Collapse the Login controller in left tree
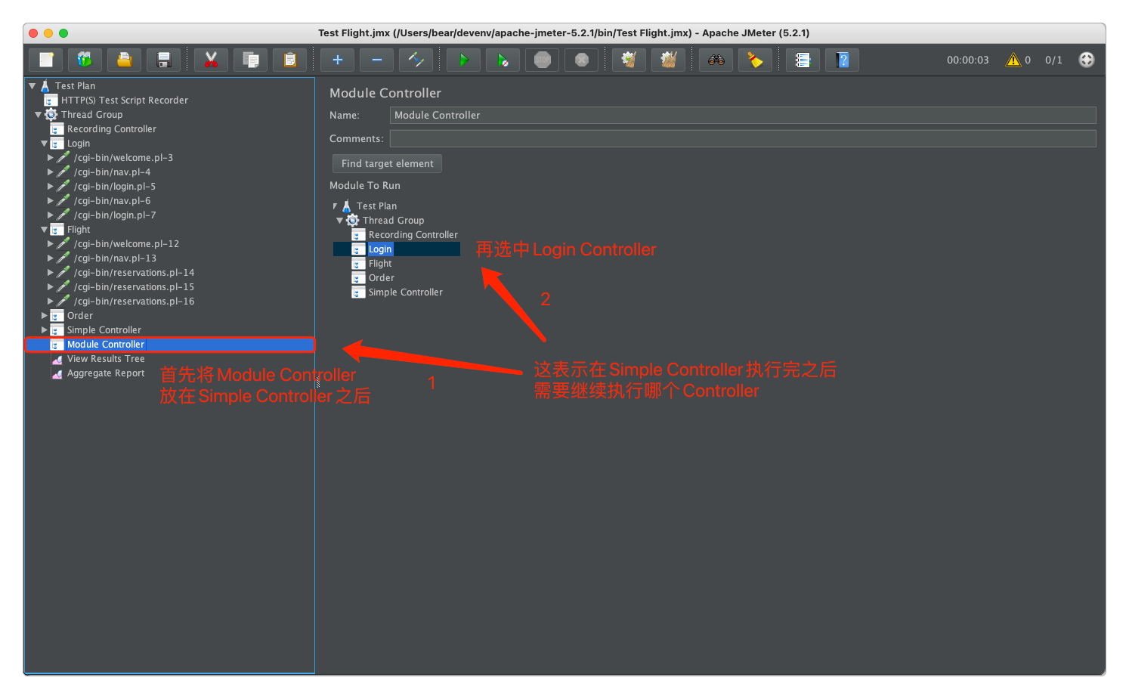This screenshot has width=1129, height=699. (x=45, y=144)
